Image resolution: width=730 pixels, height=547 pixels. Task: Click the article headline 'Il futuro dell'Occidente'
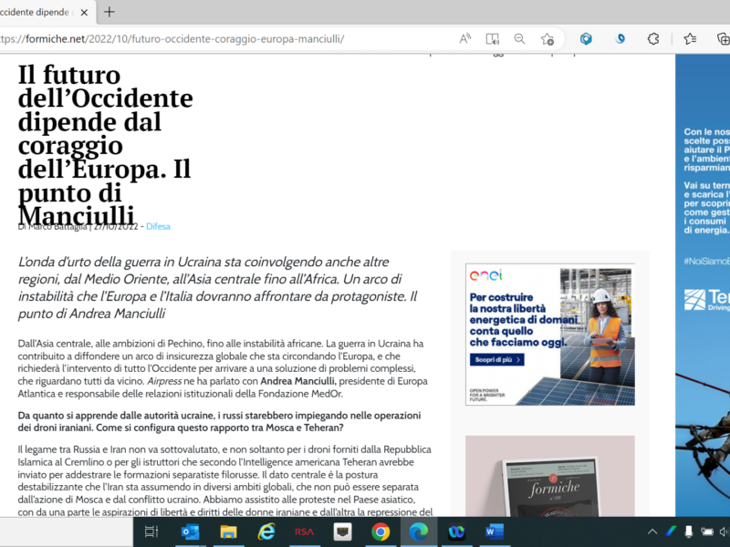pos(105,145)
